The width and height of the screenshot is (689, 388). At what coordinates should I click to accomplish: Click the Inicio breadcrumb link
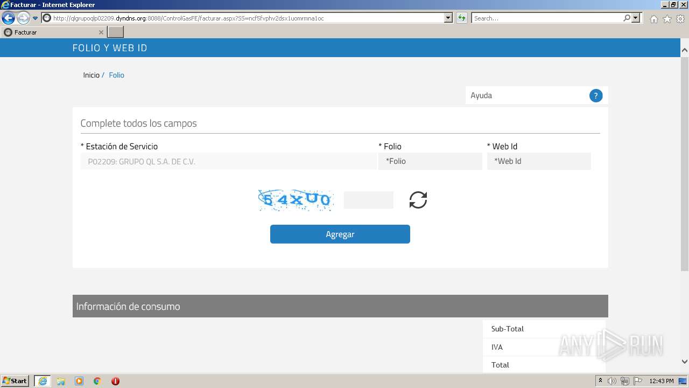[x=92, y=75]
